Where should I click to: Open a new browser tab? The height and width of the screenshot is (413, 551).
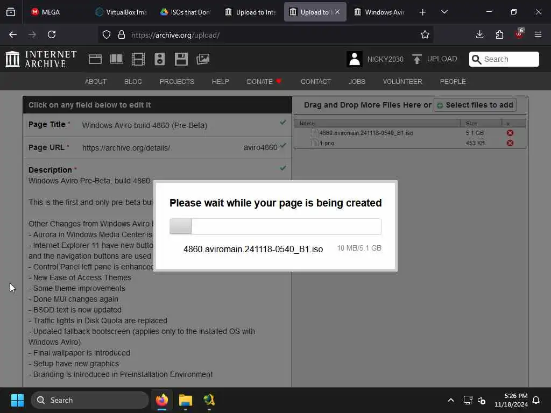click(422, 12)
